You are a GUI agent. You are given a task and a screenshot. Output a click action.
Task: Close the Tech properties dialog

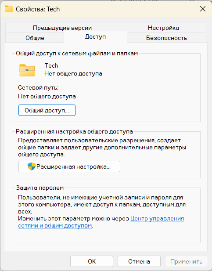(203, 9)
